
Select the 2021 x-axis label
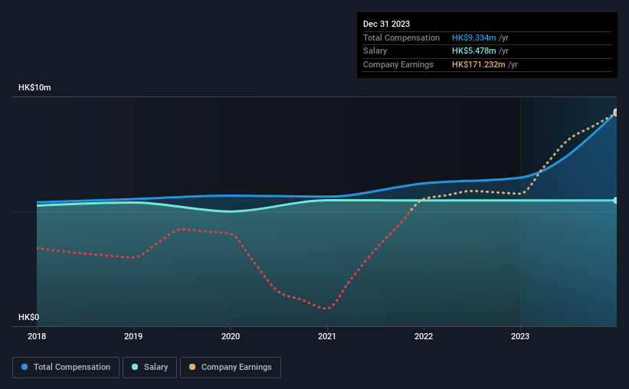[327, 336]
